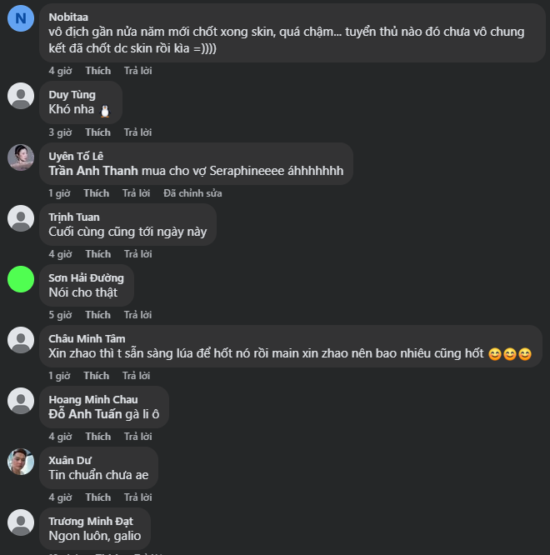Open Hoang Minh Chau's avatar
This screenshot has height=555, width=550.
coord(21,401)
